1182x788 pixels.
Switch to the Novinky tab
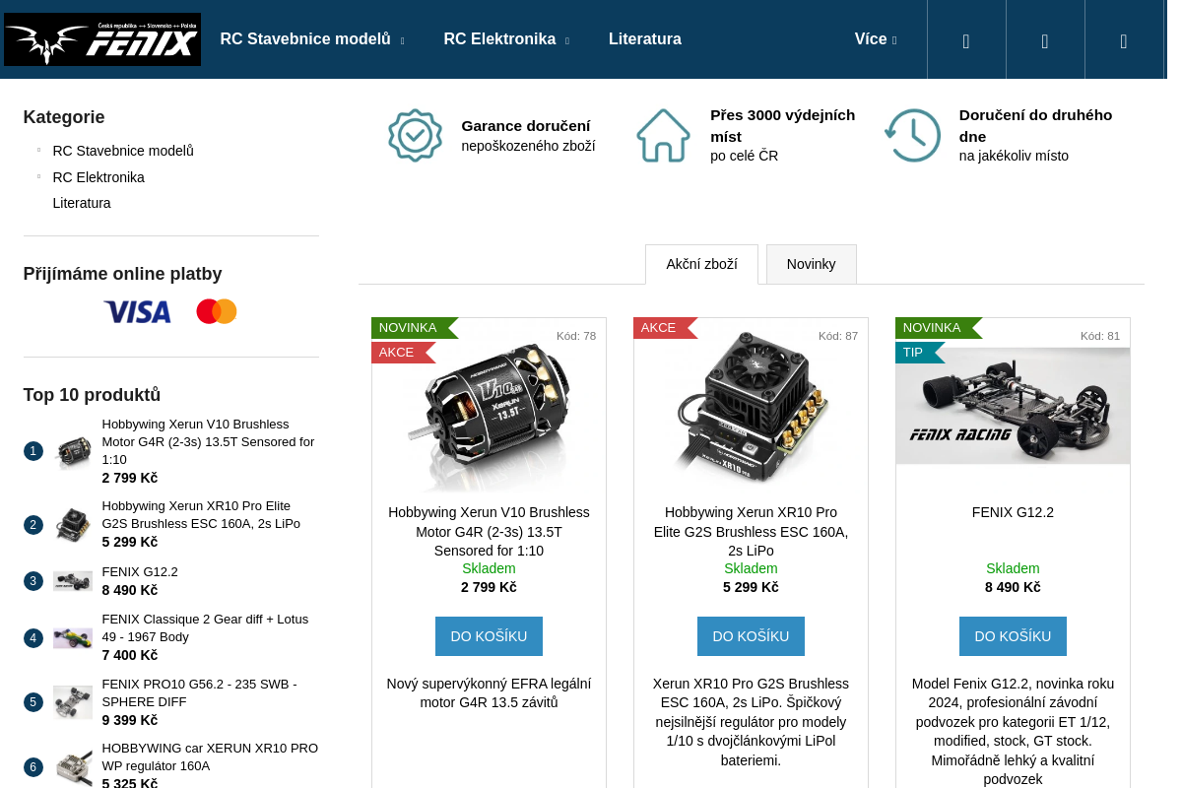[812, 264]
